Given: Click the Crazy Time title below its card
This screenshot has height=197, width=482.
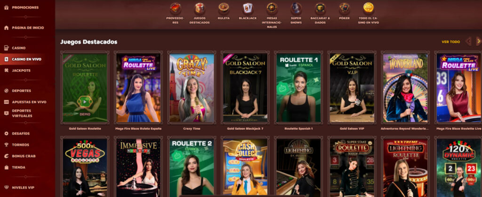Looking at the screenshot, I should point(192,128).
